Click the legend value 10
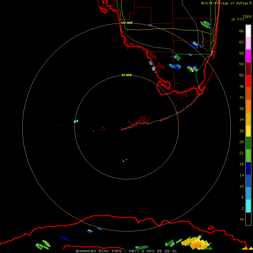 pos(241,186)
